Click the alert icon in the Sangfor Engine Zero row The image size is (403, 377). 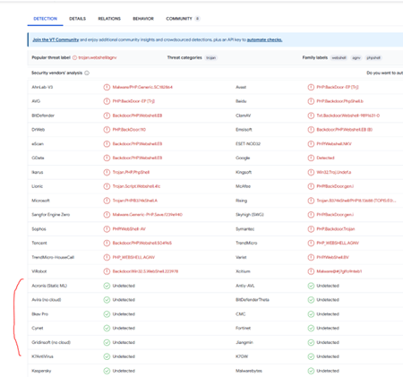point(107,215)
